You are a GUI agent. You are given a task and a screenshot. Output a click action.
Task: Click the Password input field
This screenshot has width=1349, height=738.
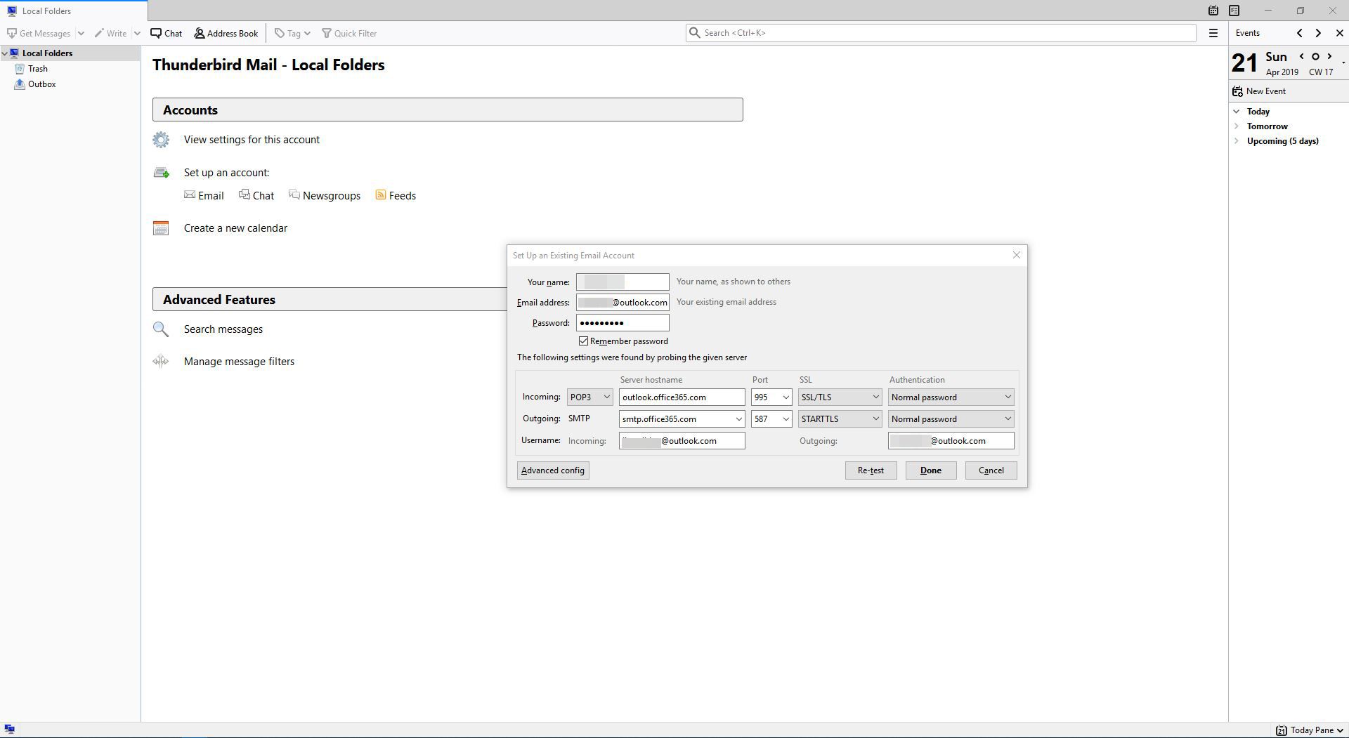pyautogui.click(x=623, y=323)
